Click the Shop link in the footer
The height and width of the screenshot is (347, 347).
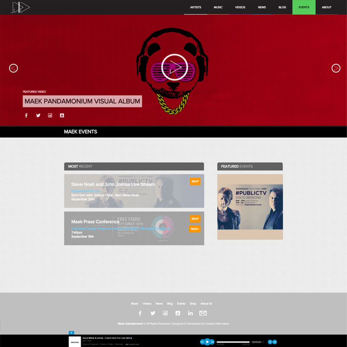pyautogui.click(x=193, y=304)
